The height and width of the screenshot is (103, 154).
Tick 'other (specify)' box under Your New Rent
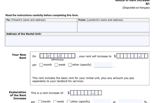(x=70, y=65)
